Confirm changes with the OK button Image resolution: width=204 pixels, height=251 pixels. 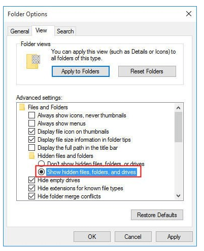point(92,237)
